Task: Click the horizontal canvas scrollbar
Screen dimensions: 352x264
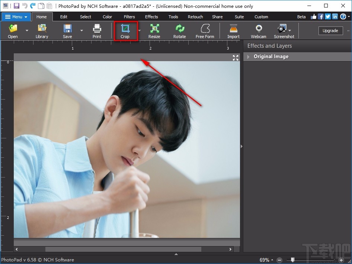Action: tap(123, 249)
